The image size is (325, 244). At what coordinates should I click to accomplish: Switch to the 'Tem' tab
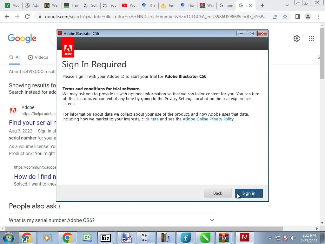coord(168,5)
